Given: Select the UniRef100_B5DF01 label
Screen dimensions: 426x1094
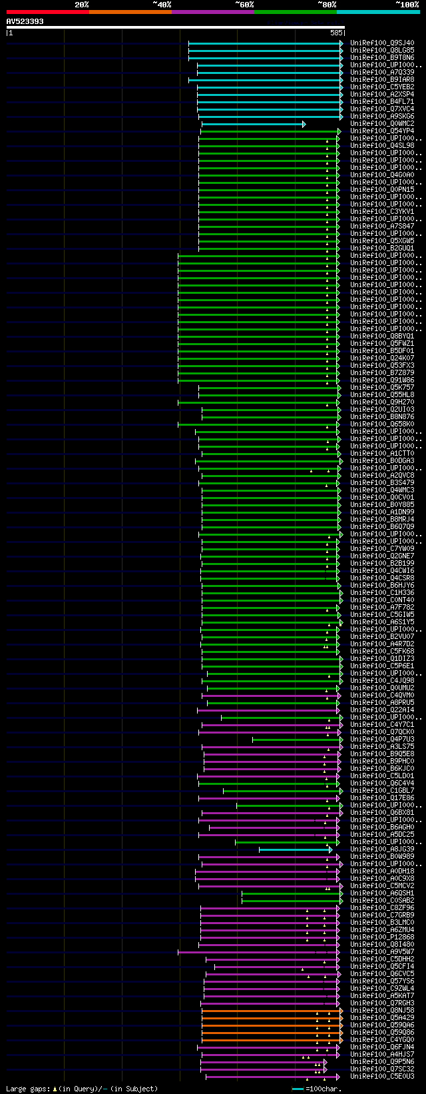Looking at the screenshot, I should 382,350.
